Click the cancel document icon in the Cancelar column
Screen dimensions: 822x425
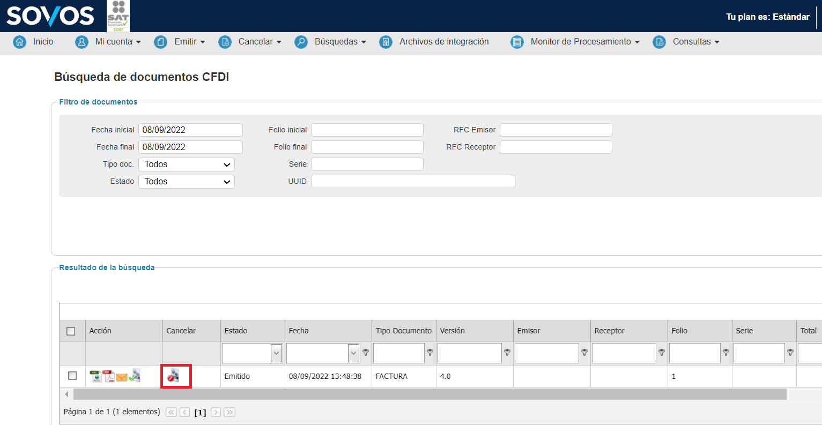[173, 375]
